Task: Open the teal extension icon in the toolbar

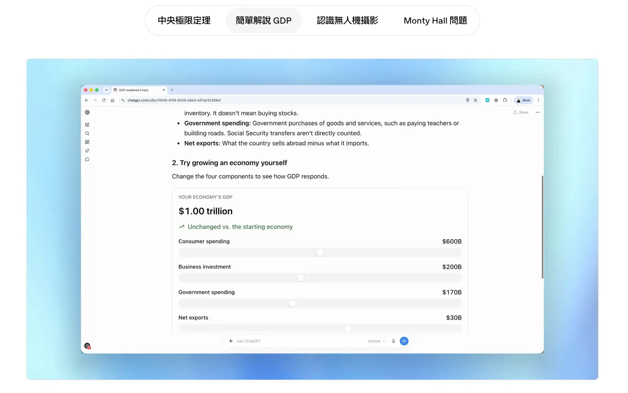Action: pyautogui.click(x=487, y=100)
